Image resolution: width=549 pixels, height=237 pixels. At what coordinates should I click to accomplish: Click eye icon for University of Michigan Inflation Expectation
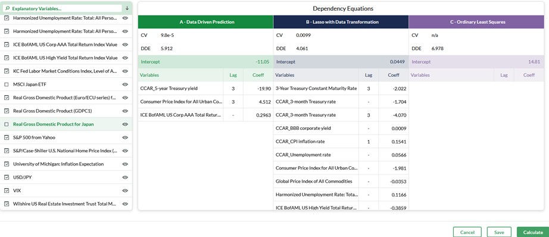(125, 164)
